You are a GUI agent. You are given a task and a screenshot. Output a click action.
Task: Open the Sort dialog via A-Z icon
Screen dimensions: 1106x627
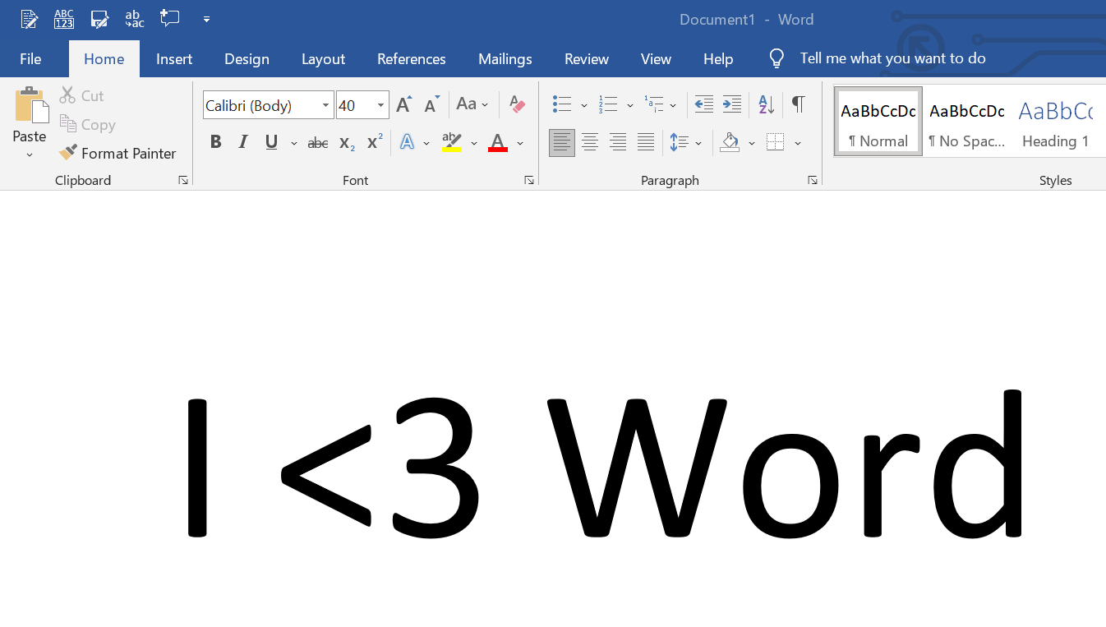764,104
